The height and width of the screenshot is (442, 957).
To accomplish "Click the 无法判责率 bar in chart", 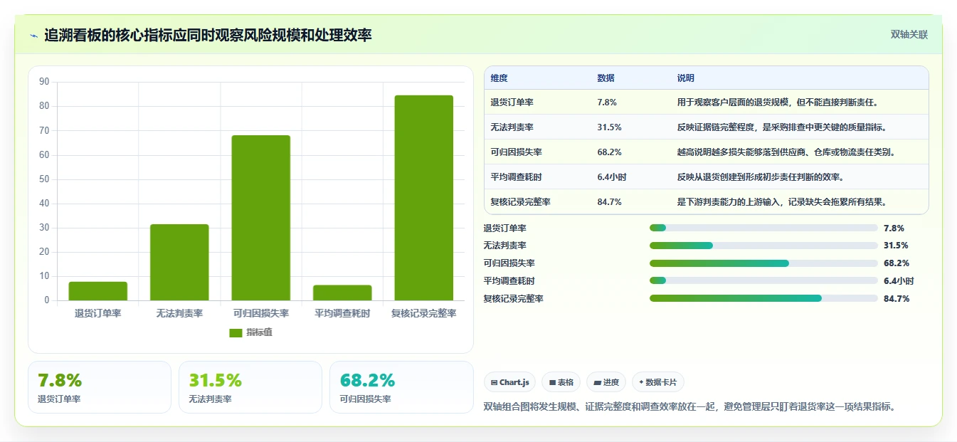I will pyautogui.click(x=179, y=262).
